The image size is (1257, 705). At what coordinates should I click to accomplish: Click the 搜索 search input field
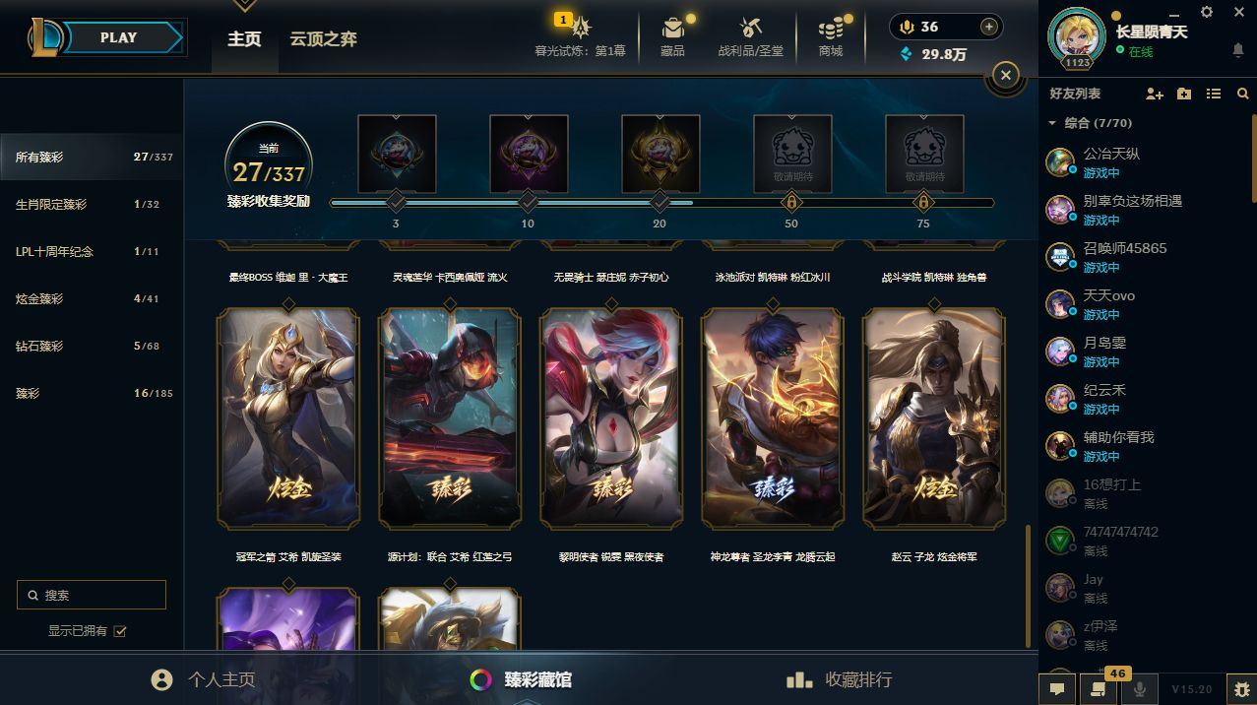pos(92,595)
